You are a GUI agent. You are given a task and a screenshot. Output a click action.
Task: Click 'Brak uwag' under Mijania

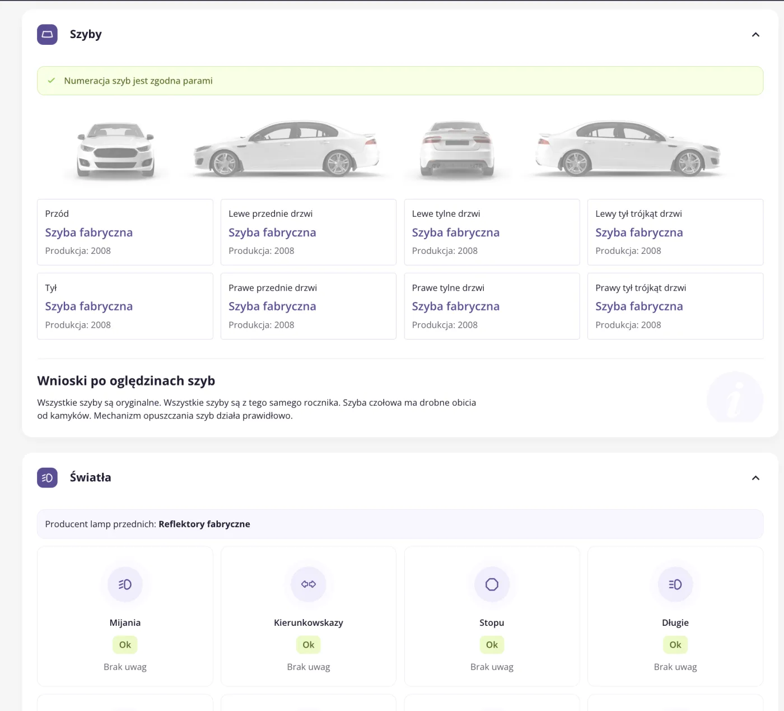tap(125, 667)
